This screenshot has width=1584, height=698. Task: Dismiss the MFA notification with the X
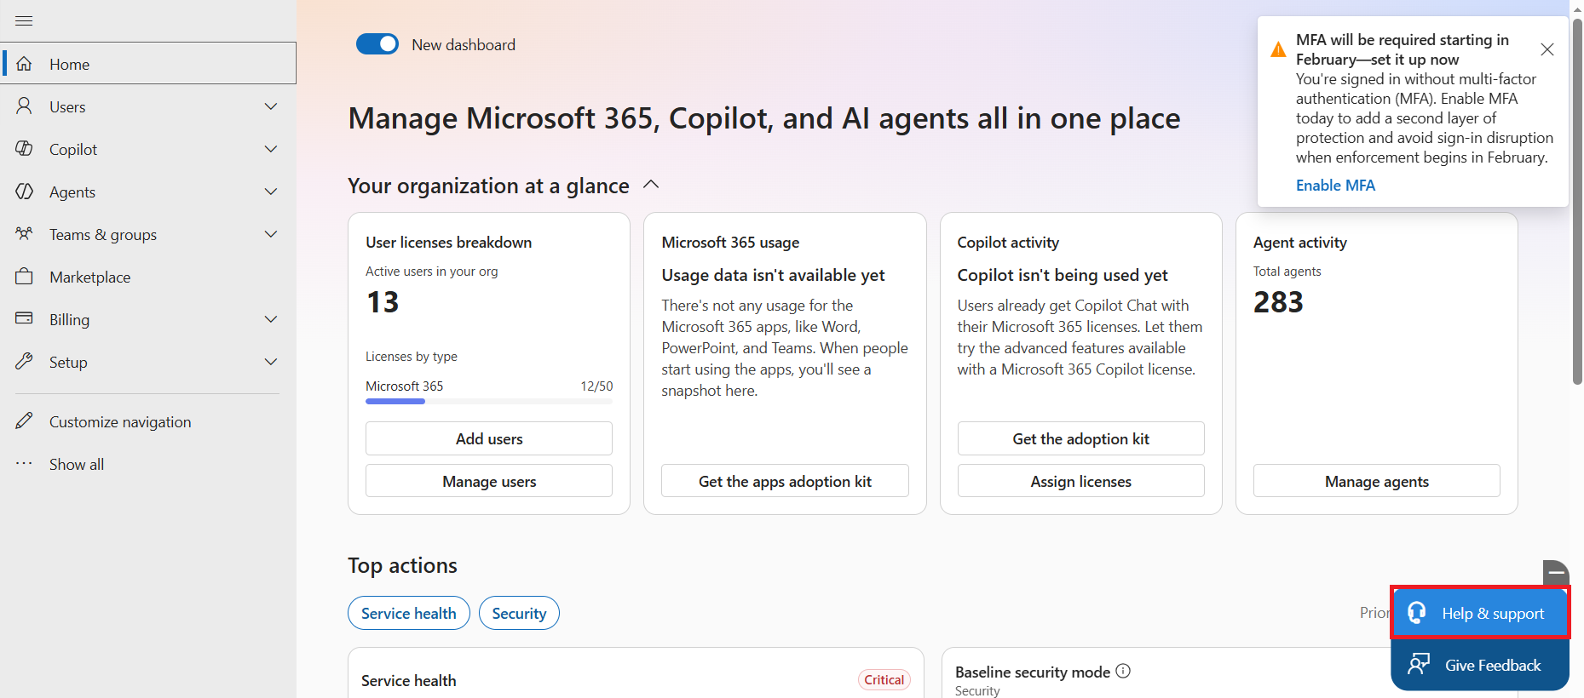(x=1547, y=49)
